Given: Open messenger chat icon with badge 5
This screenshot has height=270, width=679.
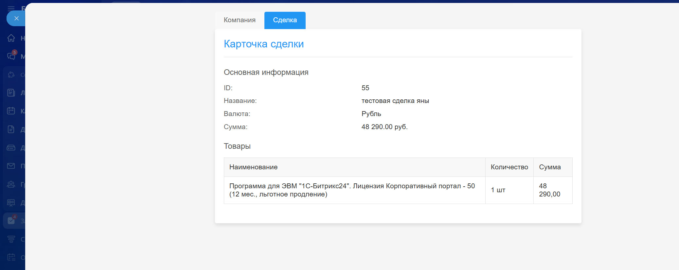Looking at the screenshot, I should [x=11, y=56].
